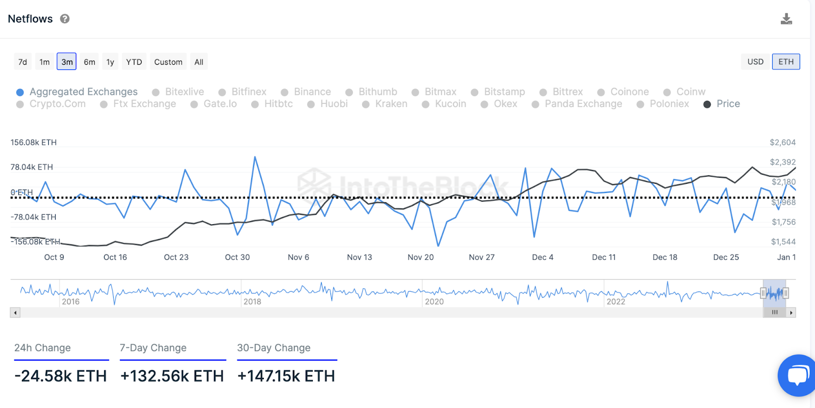Screen dimensions: 815x408
Task: Switch to the YTD time range
Action: (134, 61)
